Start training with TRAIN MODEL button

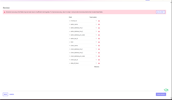pos(161,94)
